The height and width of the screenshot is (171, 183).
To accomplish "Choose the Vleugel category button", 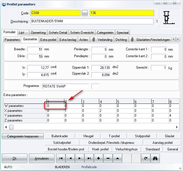I will [x=88, y=136].
